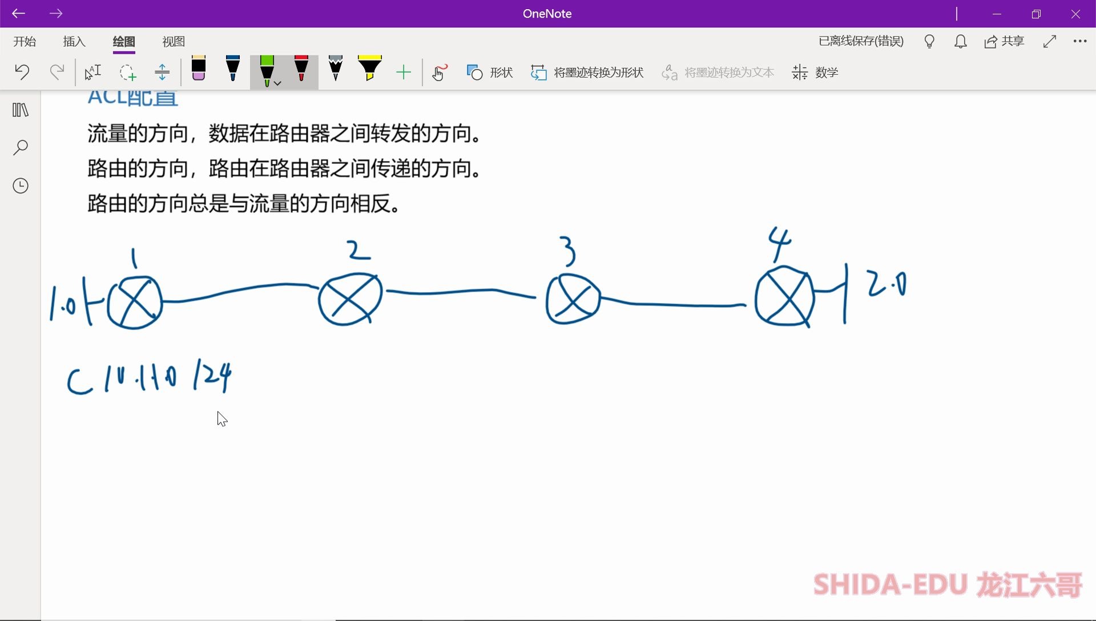Image resolution: width=1096 pixels, height=621 pixels.
Task: Click the Undo button
Action: 21,72
